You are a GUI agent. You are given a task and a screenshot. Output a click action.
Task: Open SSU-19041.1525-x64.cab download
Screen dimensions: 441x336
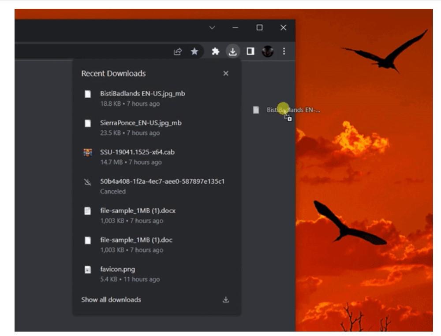click(137, 152)
